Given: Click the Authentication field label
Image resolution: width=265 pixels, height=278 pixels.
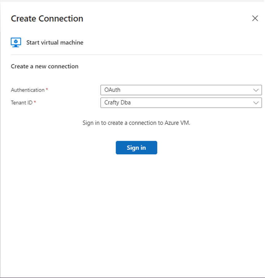Looking at the screenshot, I should click(28, 90).
